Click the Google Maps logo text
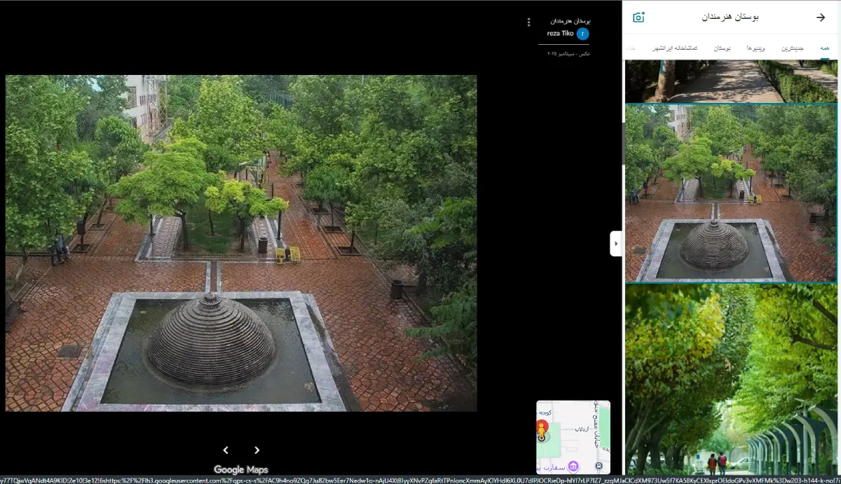Image resolution: width=841 pixels, height=484 pixels. tap(240, 470)
